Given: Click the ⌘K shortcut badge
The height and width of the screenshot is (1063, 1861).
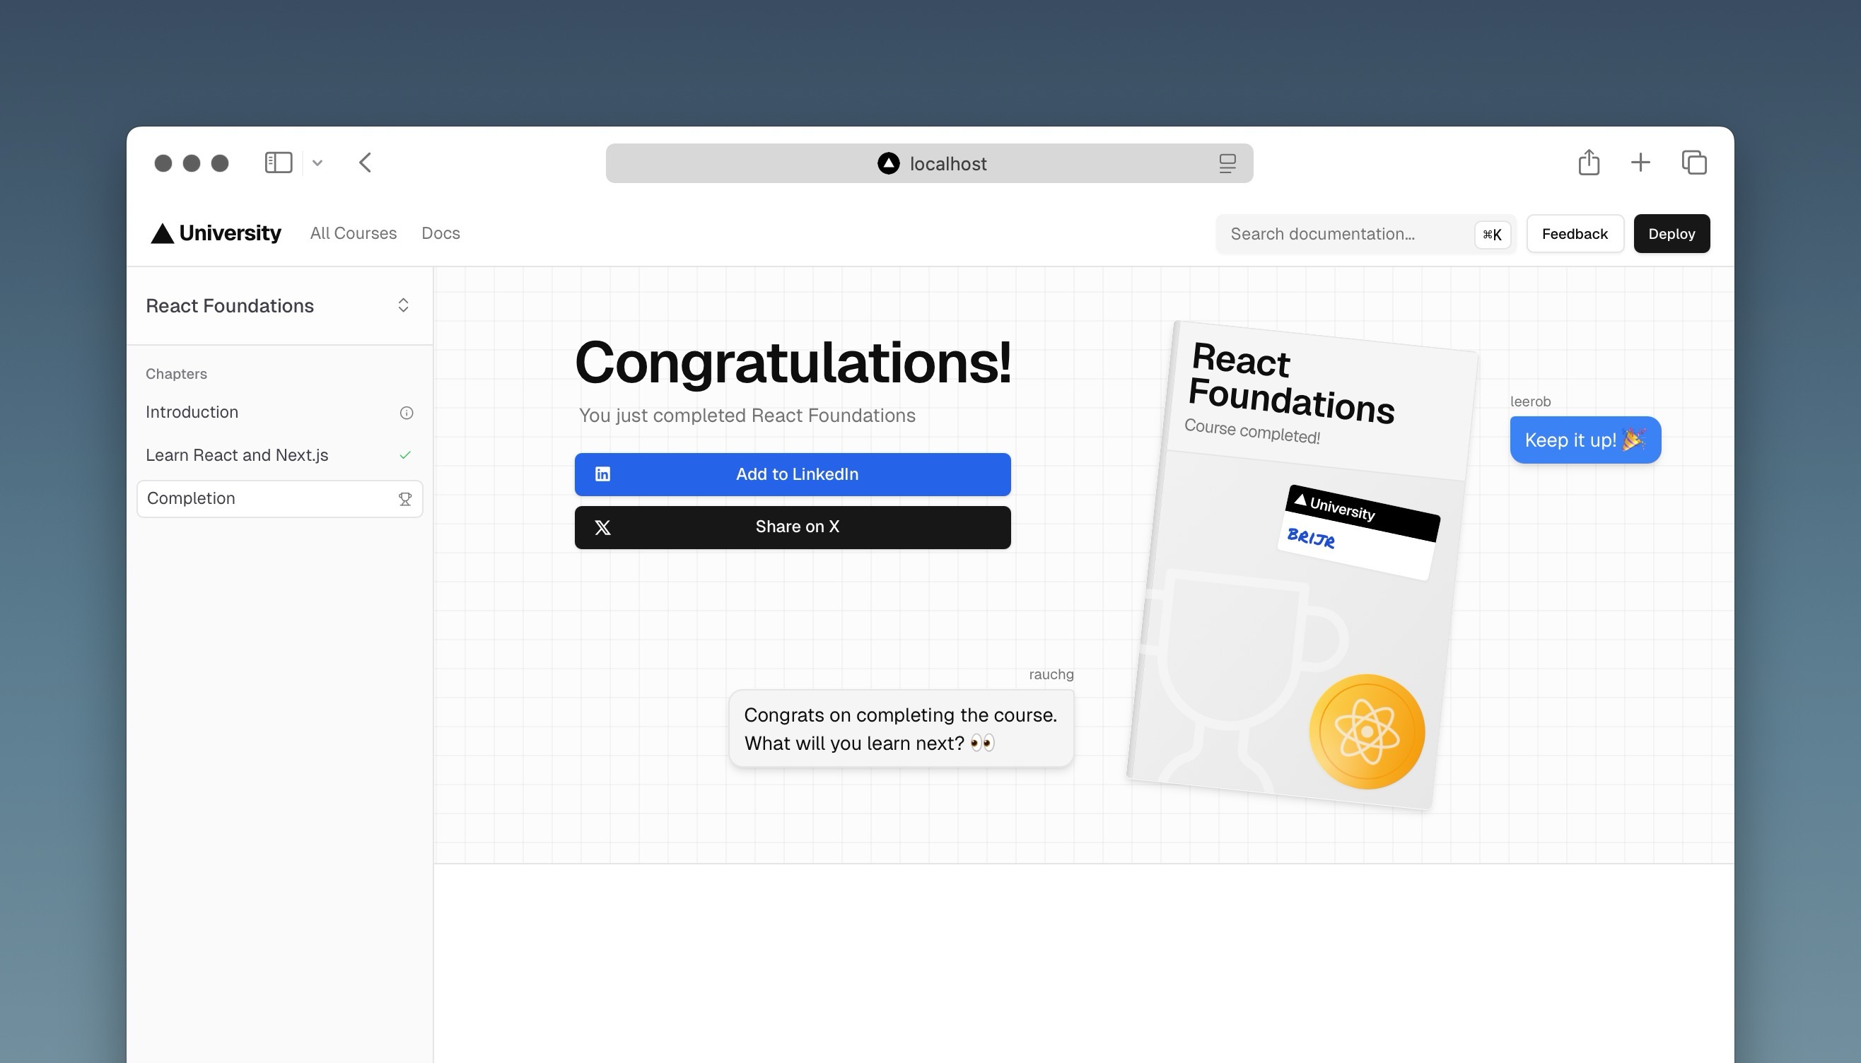Looking at the screenshot, I should pos(1492,235).
